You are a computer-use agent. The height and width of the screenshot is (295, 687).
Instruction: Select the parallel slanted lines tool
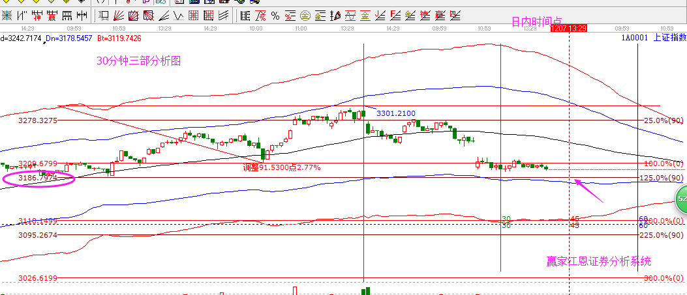click(223, 16)
